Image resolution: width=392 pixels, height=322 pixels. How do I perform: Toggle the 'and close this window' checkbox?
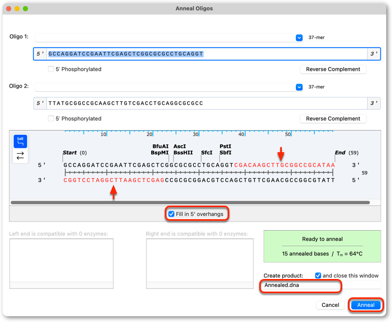click(318, 275)
